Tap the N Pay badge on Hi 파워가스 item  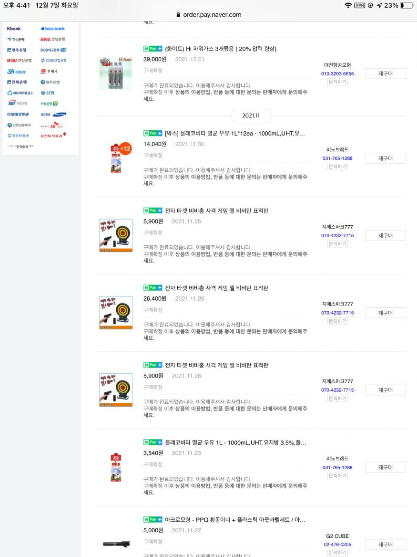click(153, 49)
